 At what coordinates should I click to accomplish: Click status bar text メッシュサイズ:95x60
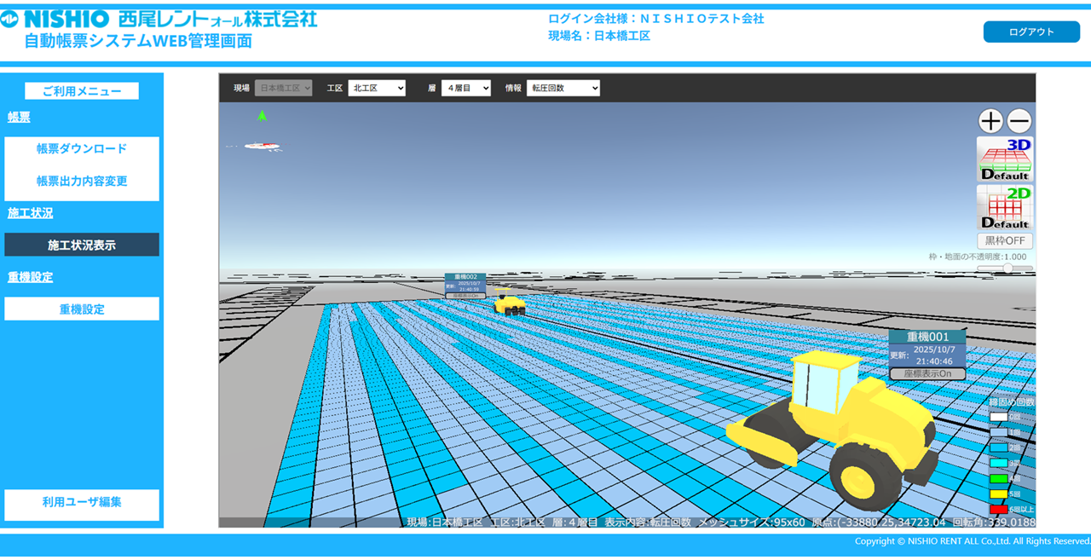[x=752, y=522]
